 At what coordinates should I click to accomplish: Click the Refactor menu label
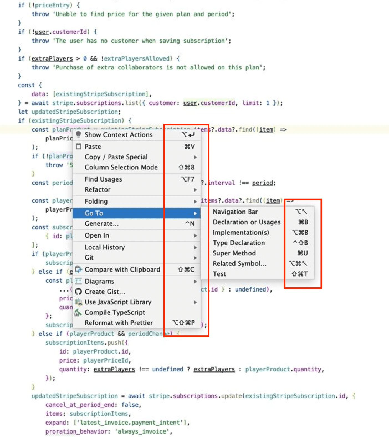click(98, 189)
